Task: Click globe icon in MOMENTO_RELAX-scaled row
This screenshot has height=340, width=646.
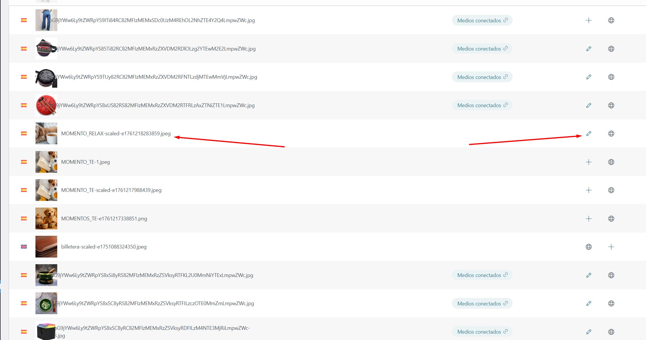Action: point(611,134)
